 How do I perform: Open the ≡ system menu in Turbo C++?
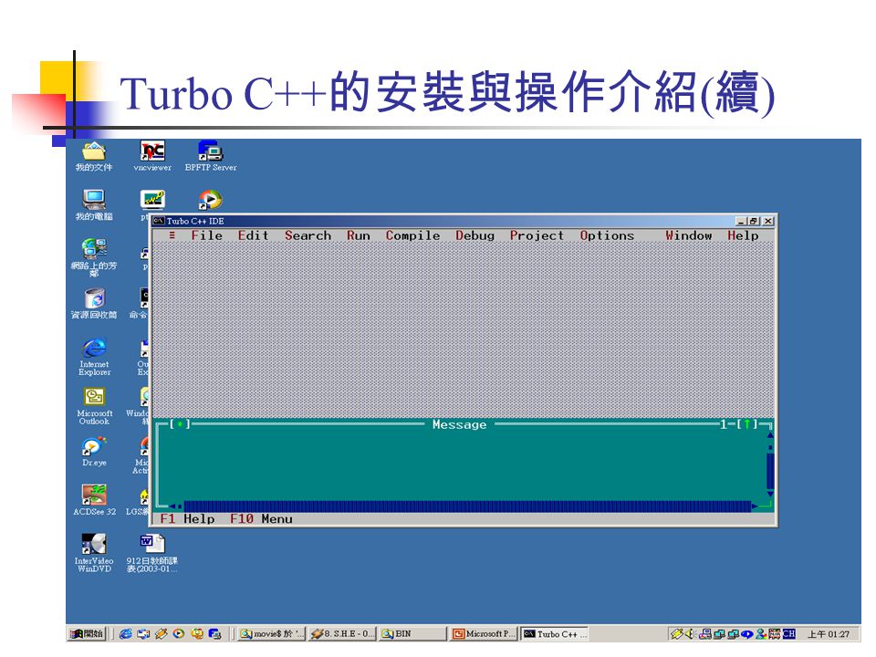point(172,235)
